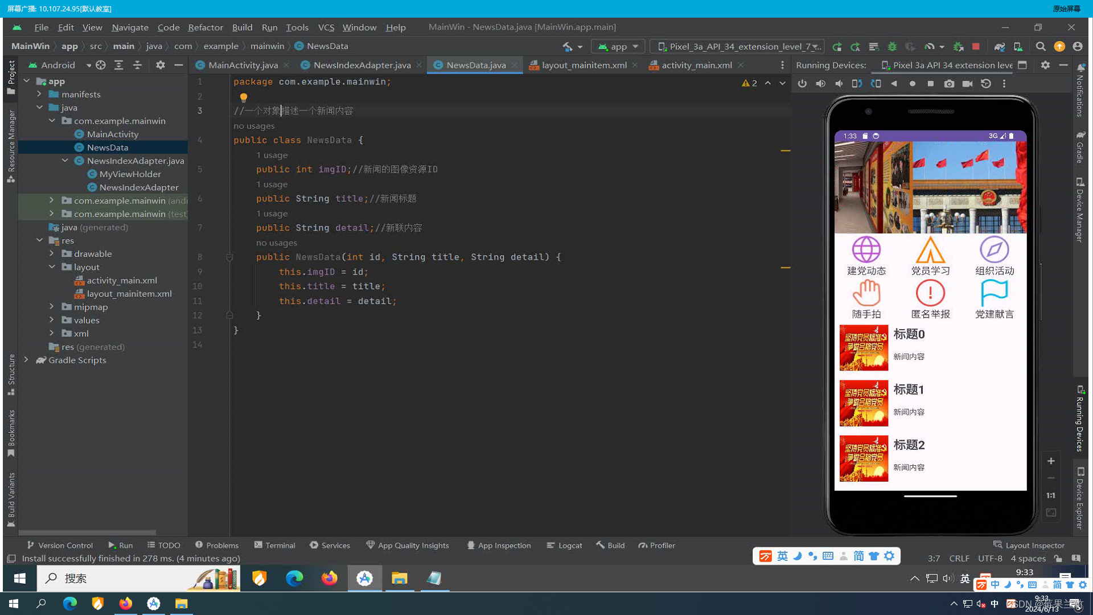Rotate the virtual device counterclockwise
This screenshot has height=615, width=1093.
[x=857, y=84]
